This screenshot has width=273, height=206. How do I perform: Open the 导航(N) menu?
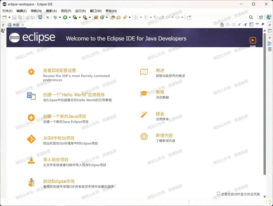36,11
